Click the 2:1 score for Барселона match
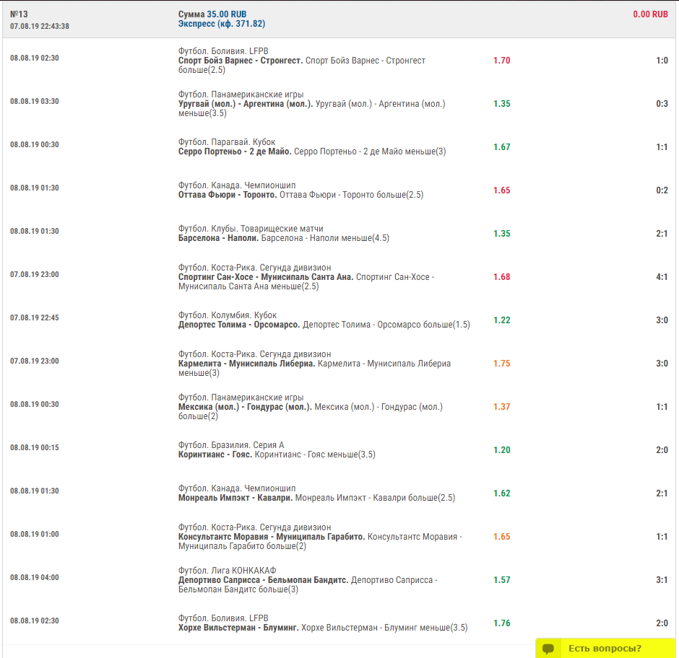679x658 pixels. pyautogui.click(x=662, y=234)
